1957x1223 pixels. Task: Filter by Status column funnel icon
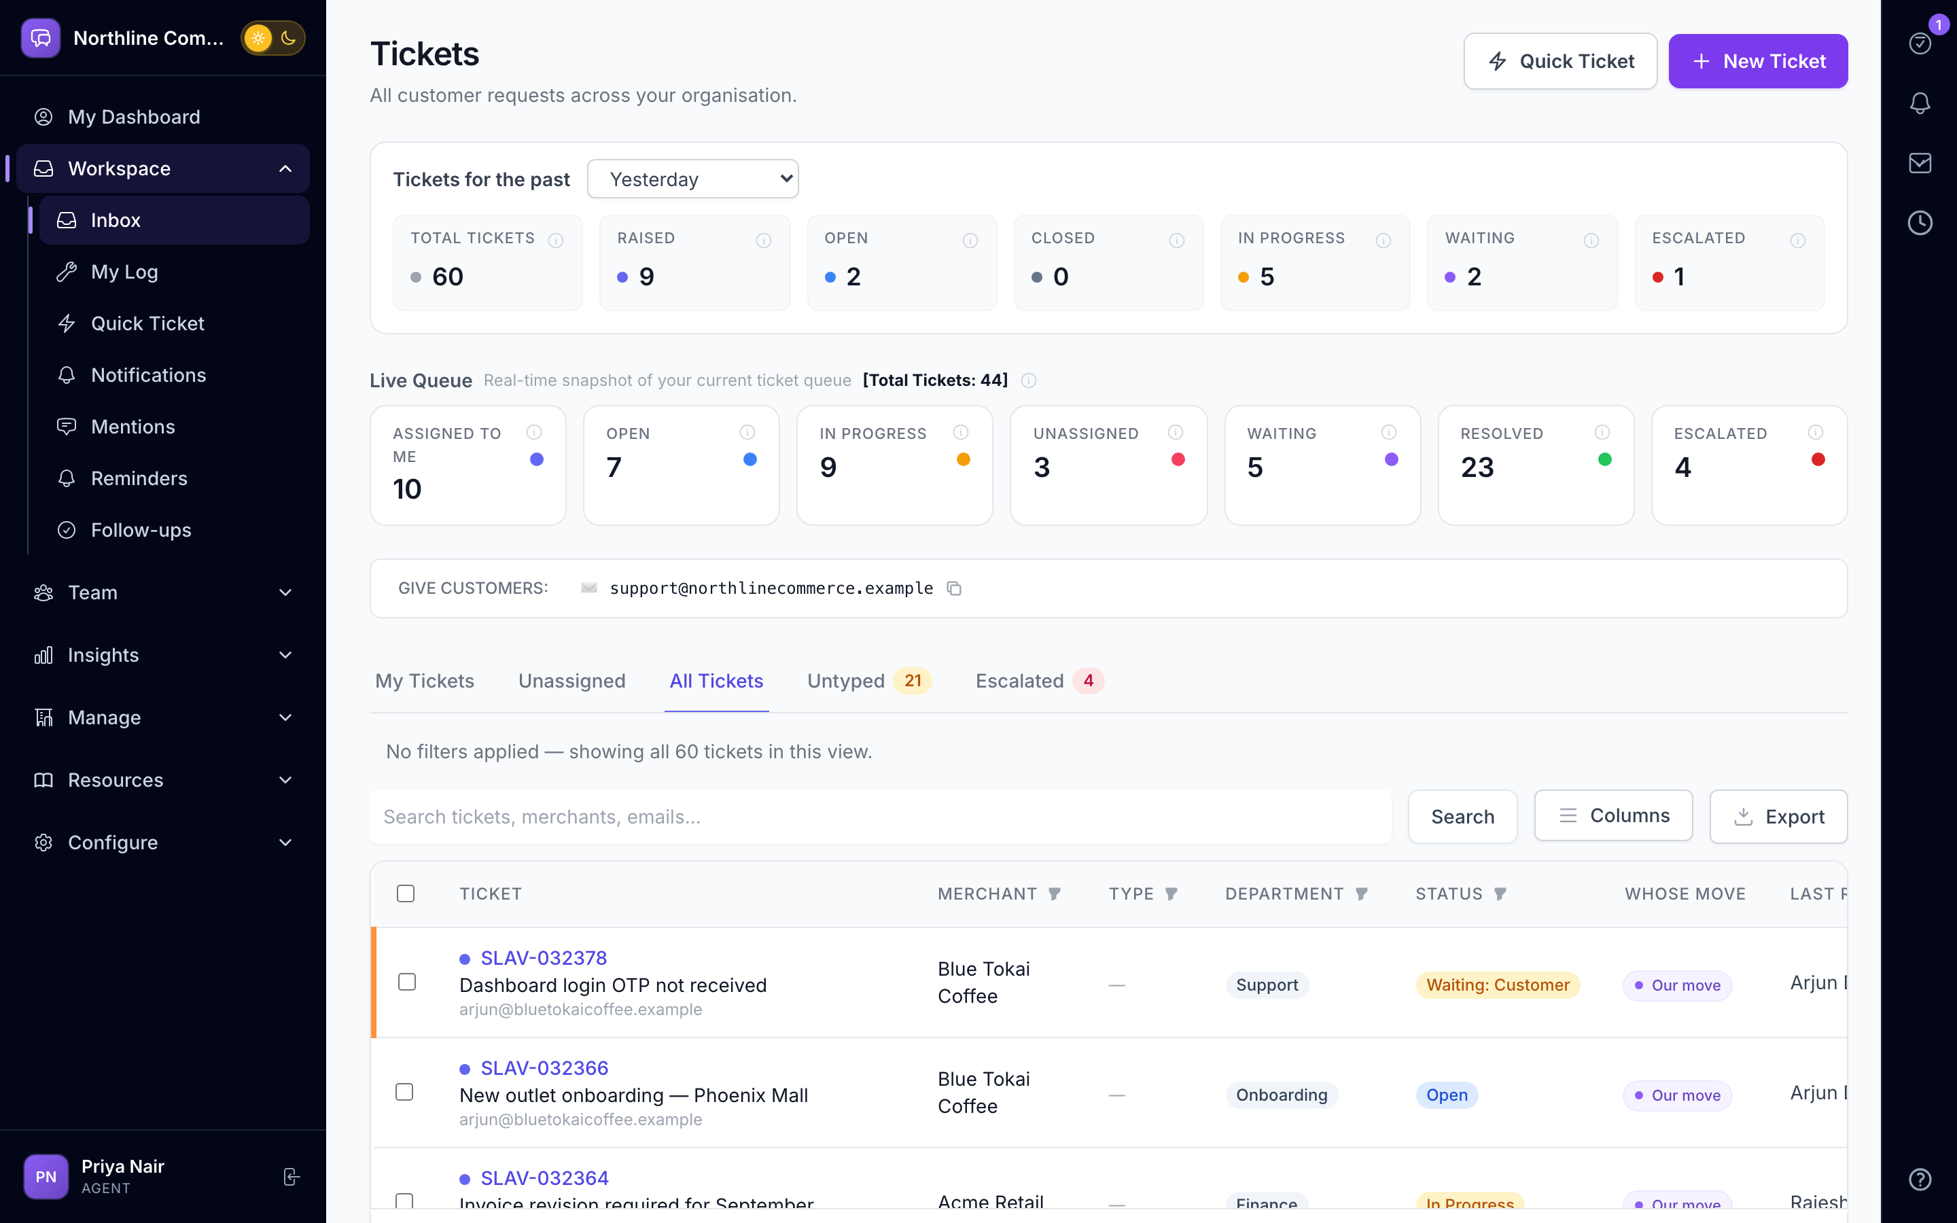pos(1500,893)
